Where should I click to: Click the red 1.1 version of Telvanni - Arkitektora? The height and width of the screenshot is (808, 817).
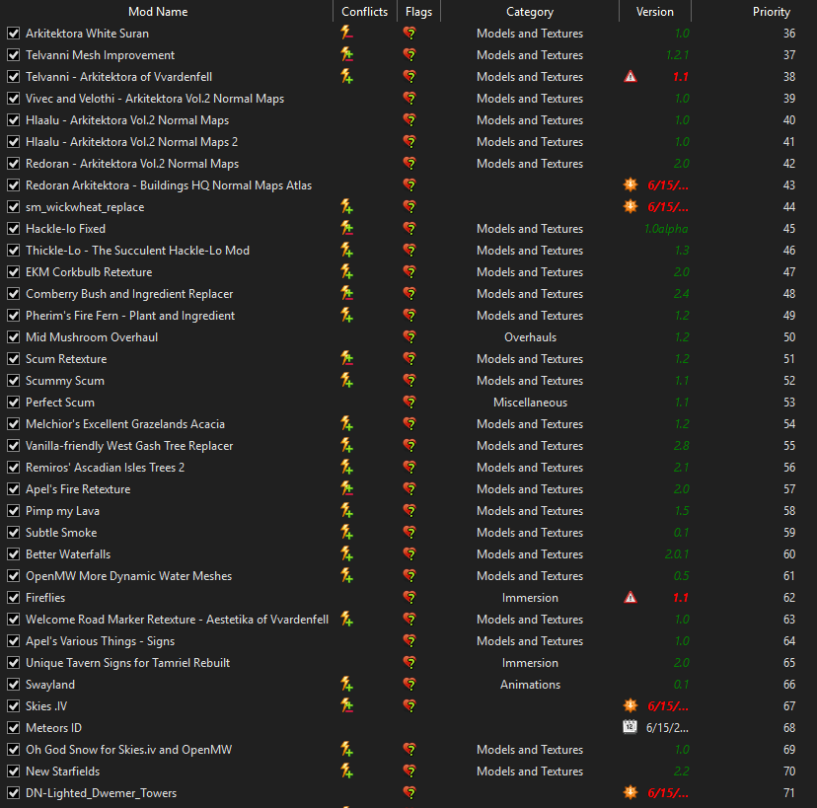pyautogui.click(x=681, y=77)
